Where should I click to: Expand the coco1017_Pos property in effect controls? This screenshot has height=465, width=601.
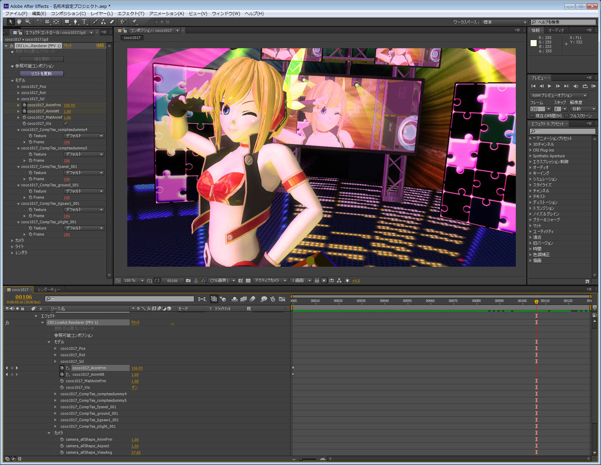tap(18, 87)
